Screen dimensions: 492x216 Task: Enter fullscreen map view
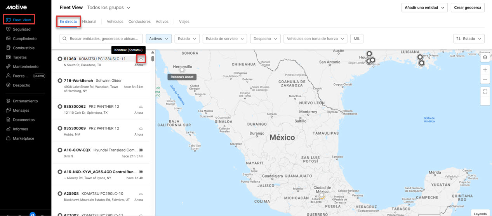tap(485, 92)
